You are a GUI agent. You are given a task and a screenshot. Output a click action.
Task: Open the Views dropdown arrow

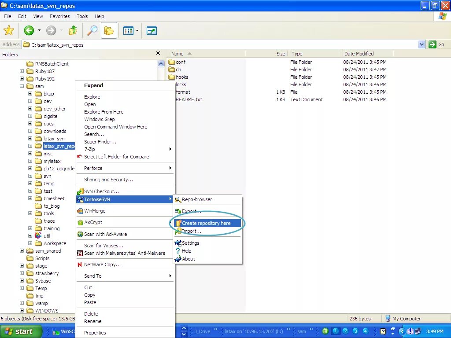pos(137,30)
